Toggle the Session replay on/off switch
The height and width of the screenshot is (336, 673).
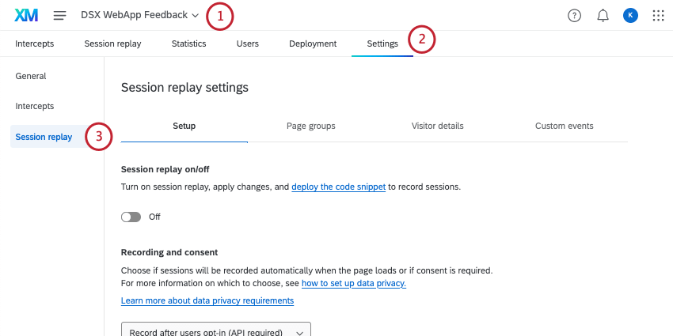click(131, 217)
